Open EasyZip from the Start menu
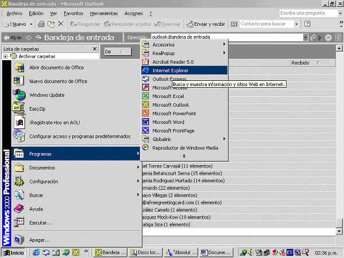344x258 pixels. coord(38,109)
